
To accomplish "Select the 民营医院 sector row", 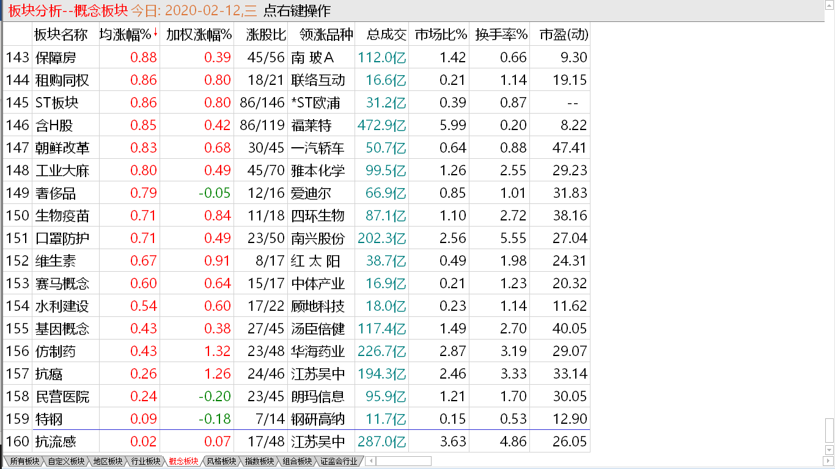I will [296, 396].
